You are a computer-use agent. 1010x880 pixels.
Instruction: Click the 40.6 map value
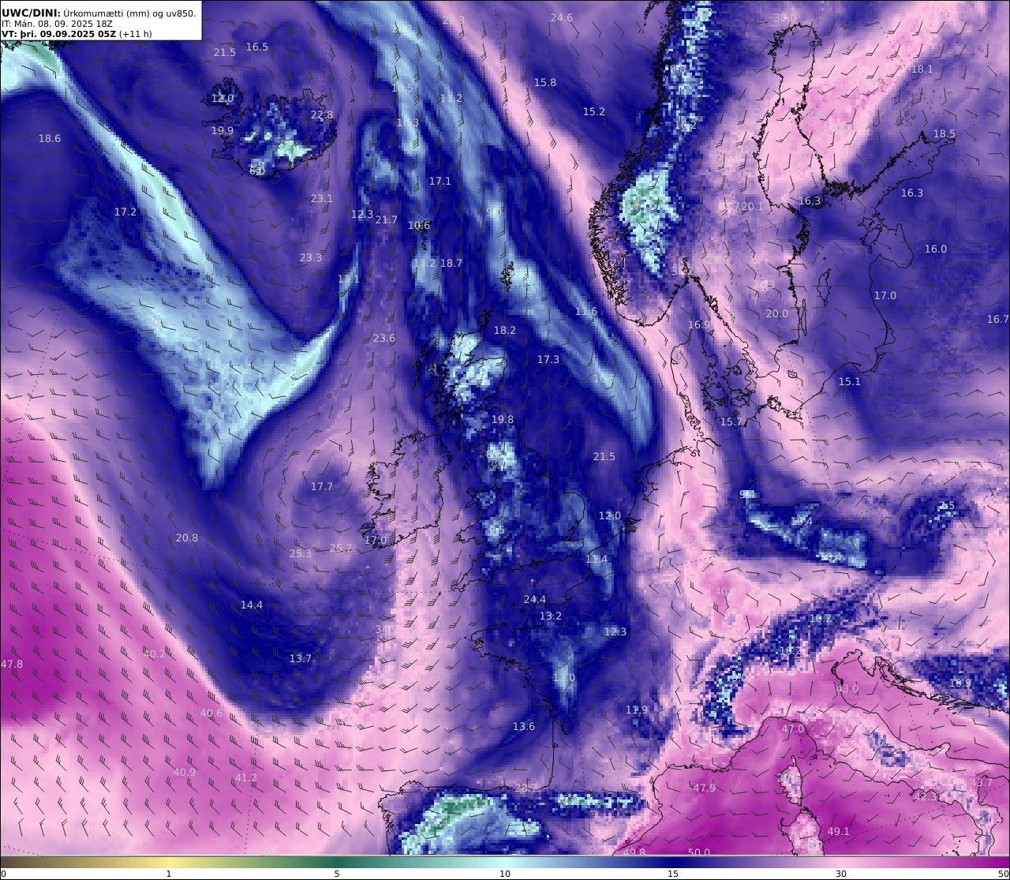coord(211,713)
